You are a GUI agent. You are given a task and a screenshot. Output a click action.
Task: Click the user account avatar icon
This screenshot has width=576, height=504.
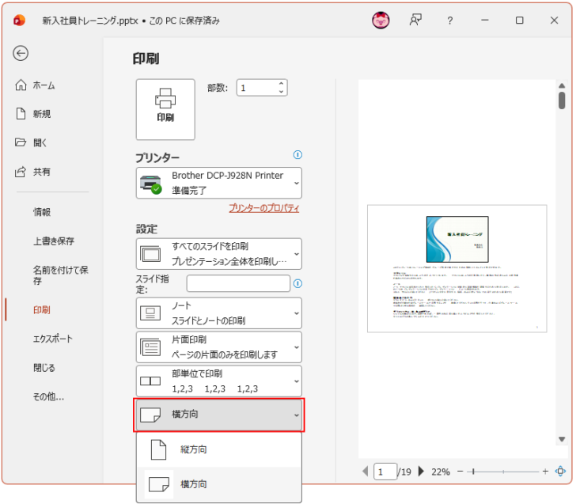(x=381, y=21)
